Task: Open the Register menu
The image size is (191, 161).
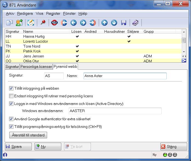Action: pos(53,13)
